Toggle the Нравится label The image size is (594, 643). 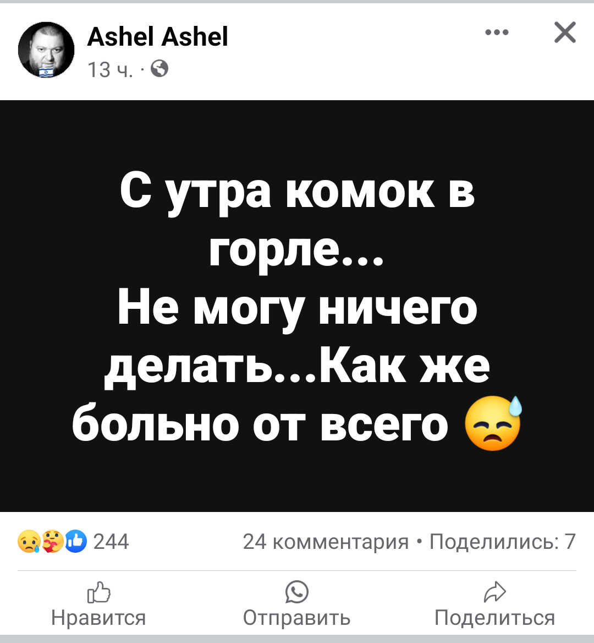[x=98, y=618]
